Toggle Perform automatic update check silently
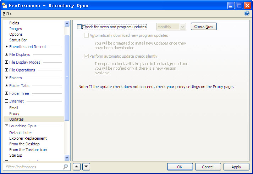The image size is (253, 174). [86, 56]
